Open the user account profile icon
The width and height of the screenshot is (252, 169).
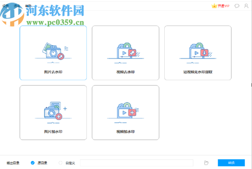pyautogui.click(x=246, y=6)
